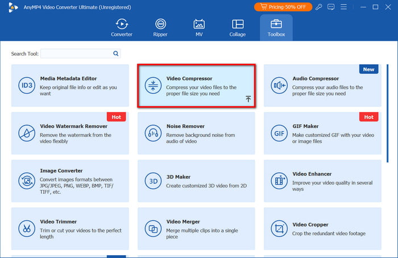The height and width of the screenshot is (258, 398).
Task: Open Image Converter title text
Action: (61, 170)
